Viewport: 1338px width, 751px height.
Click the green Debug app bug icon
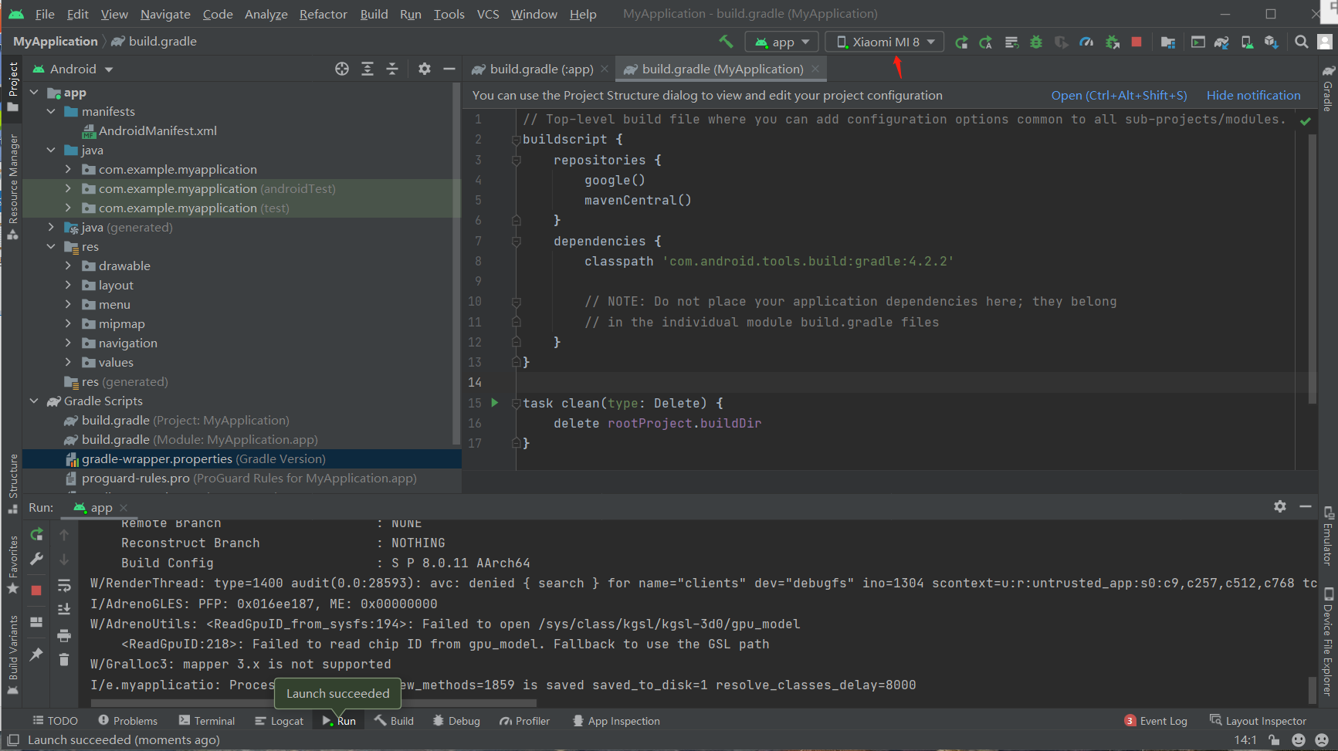point(1036,42)
